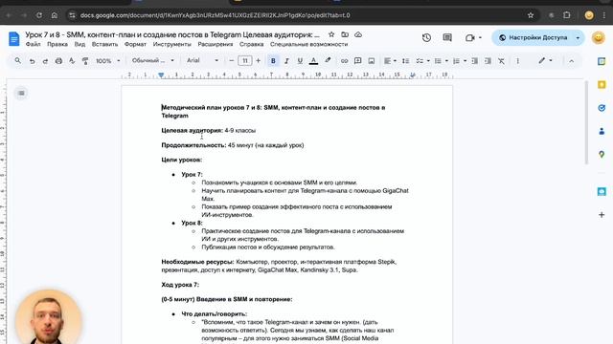The height and width of the screenshot is (344, 613).
Task: Open the Расширения menu
Action: coord(215,44)
